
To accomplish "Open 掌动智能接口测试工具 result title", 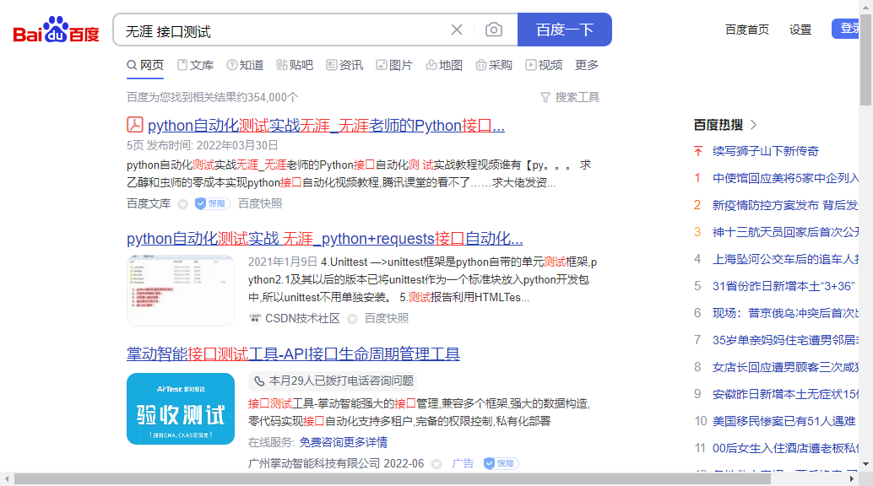I will pos(294,354).
